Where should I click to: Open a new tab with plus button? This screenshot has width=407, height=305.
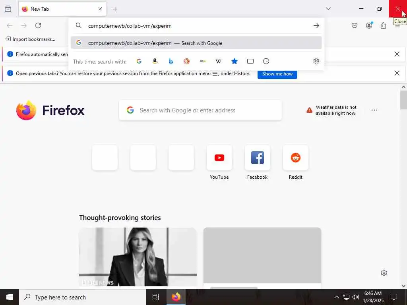(x=115, y=9)
